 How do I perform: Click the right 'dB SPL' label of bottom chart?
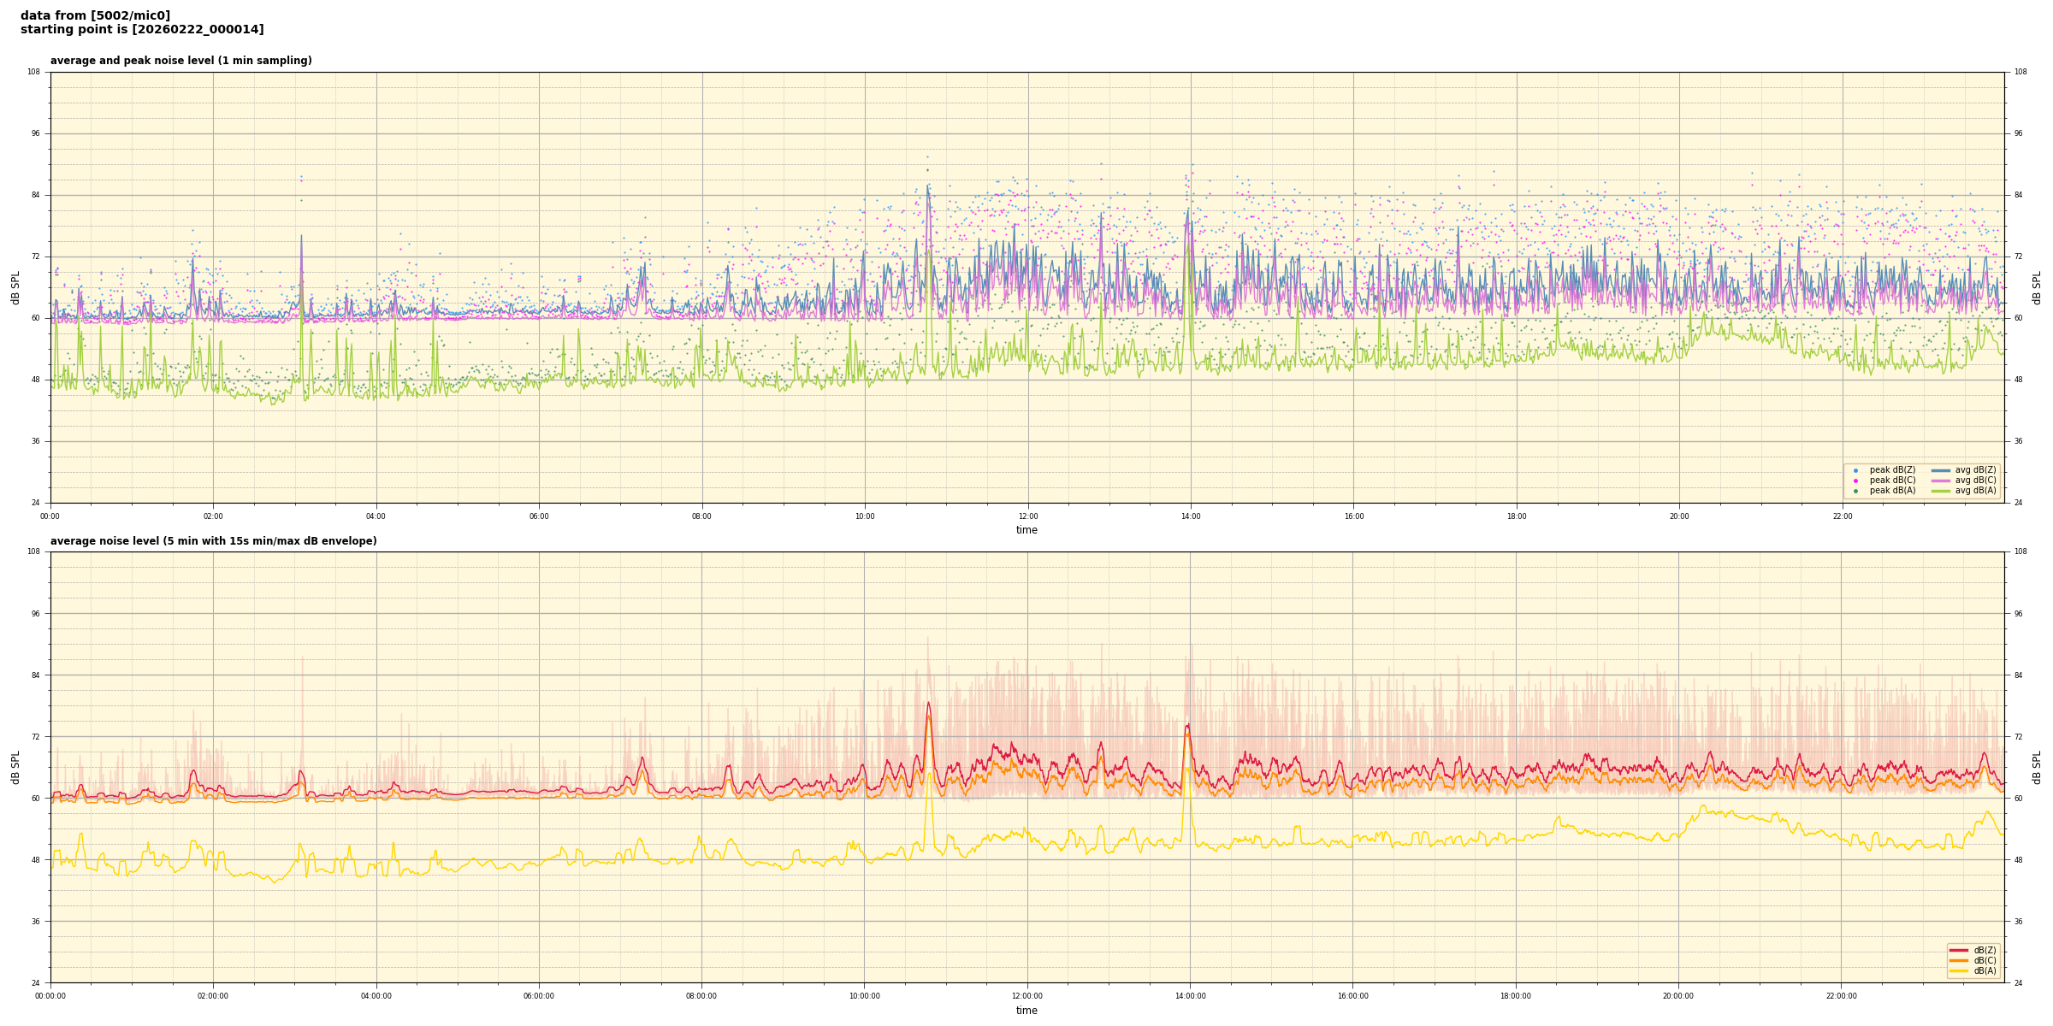tap(2037, 767)
